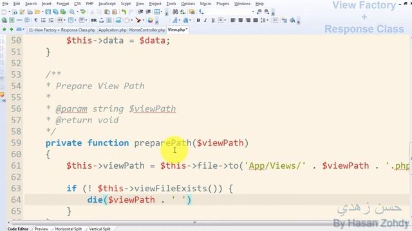412x231 pixels.
Task: Open the quick search combo box
Action: tap(229, 12)
